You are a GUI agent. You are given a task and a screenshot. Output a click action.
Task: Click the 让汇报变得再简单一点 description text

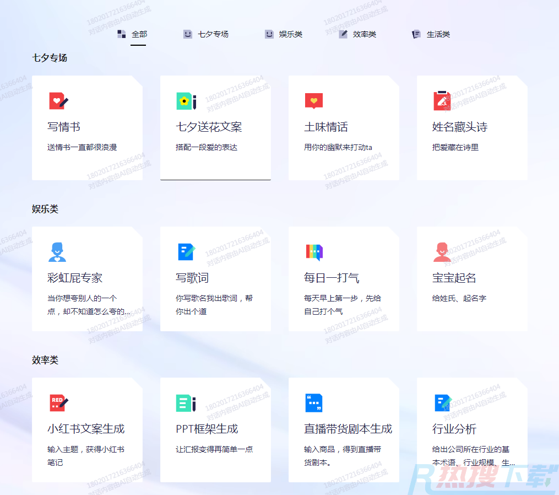[214, 449]
